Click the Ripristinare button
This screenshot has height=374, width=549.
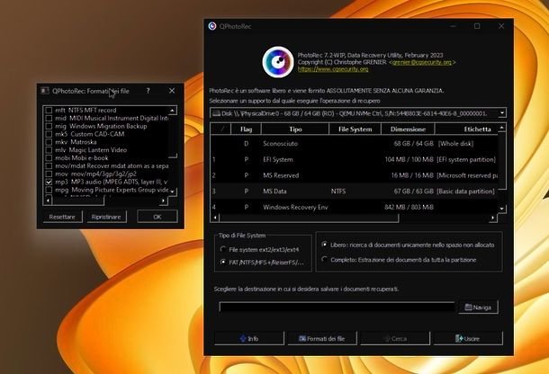[x=106, y=217]
